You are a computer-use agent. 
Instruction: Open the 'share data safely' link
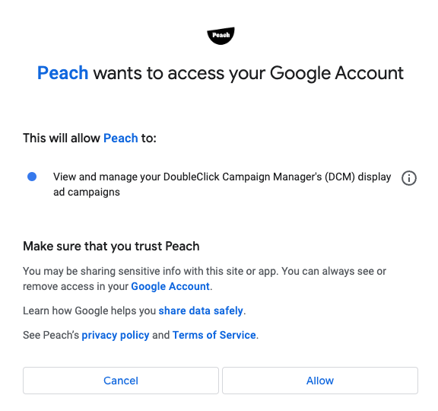(x=201, y=311)
